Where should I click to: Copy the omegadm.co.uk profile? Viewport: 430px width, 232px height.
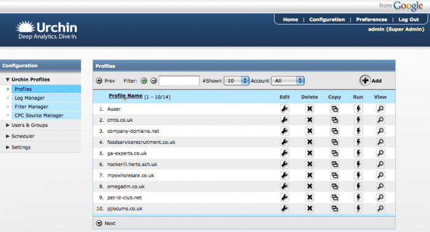(x=335, y=186)
